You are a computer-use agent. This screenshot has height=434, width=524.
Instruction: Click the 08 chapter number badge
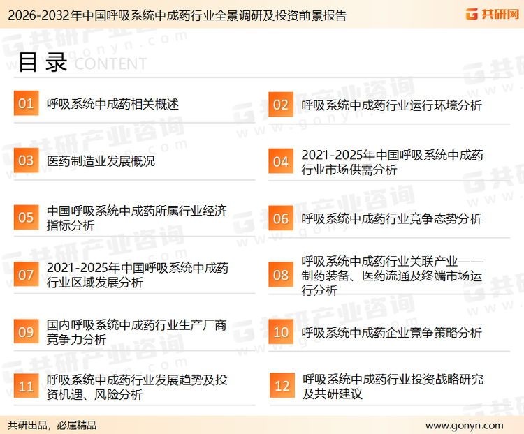[x=280, y=275]
